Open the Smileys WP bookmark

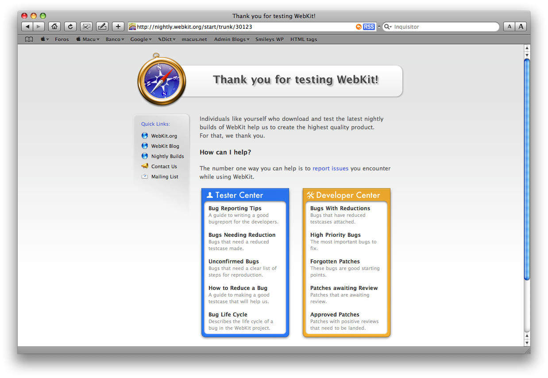tap(270, 39)
